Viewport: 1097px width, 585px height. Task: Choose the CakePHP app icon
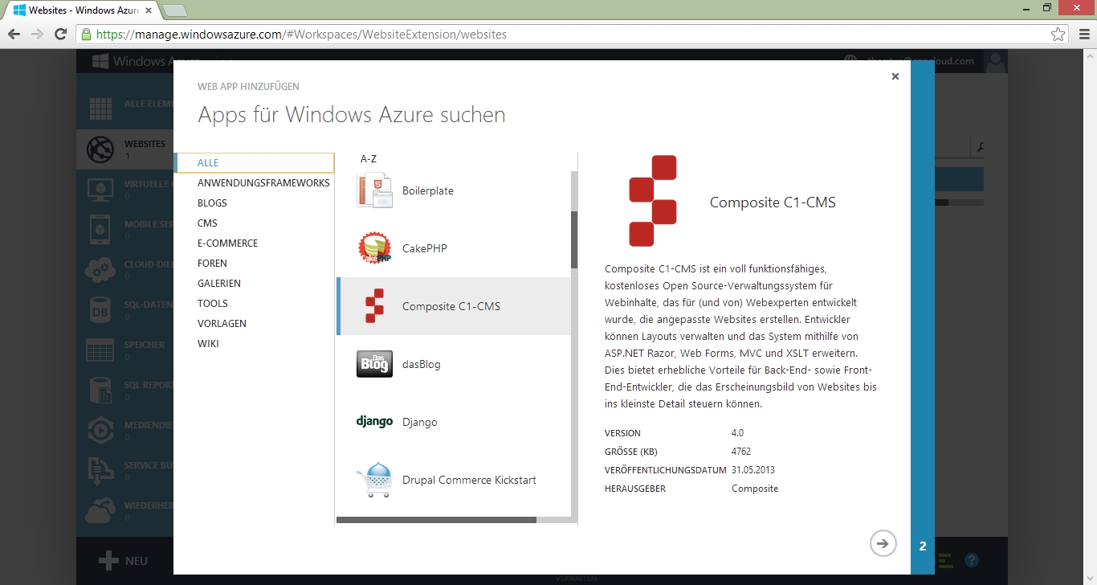click(x=374, y=249)
